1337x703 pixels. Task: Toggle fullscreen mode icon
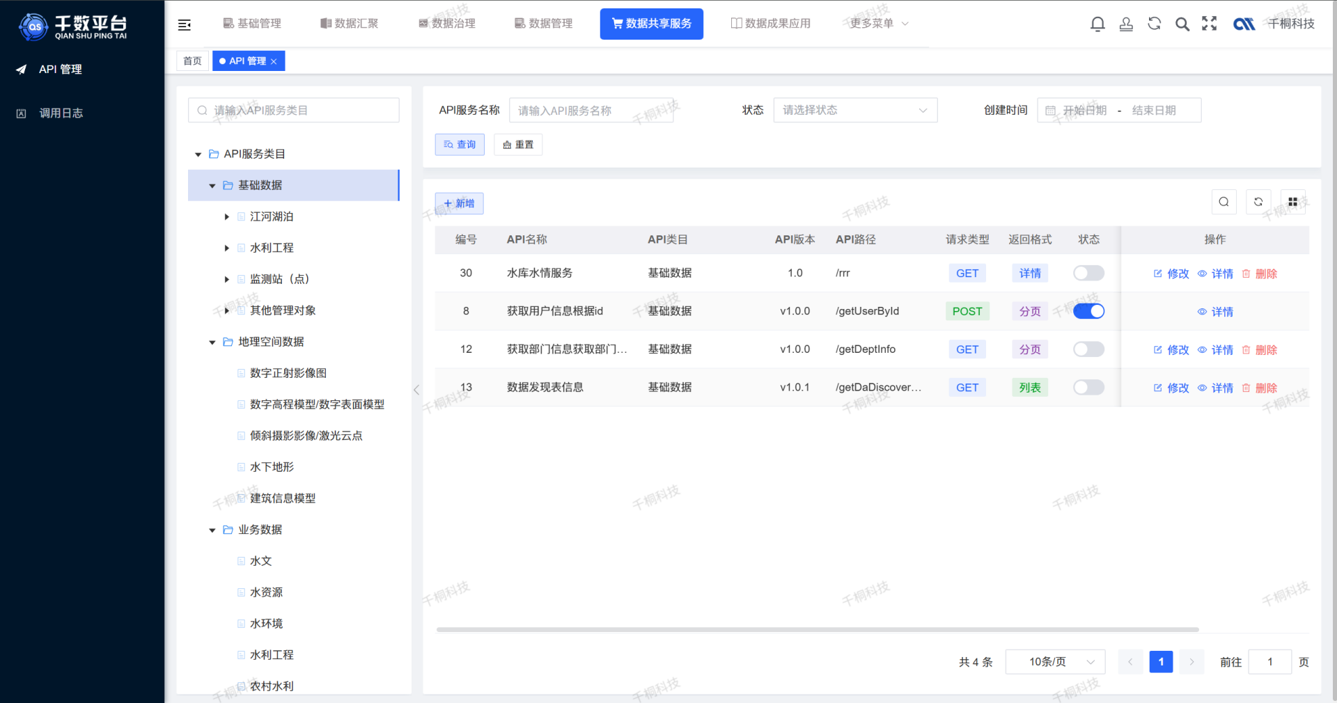tap(1210, 24)
